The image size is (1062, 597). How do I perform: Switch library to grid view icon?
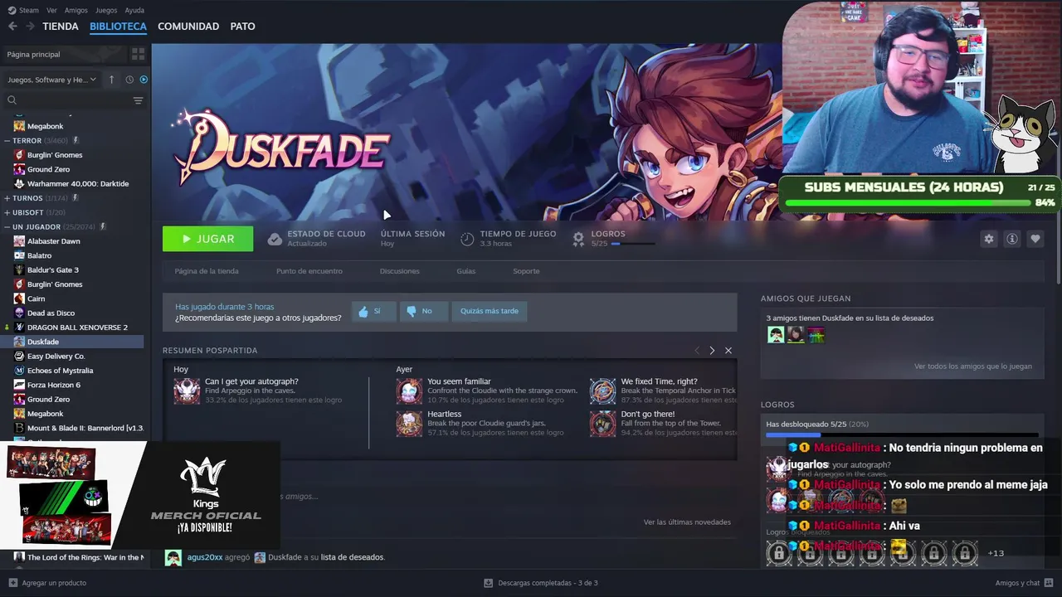pos(138,54)
